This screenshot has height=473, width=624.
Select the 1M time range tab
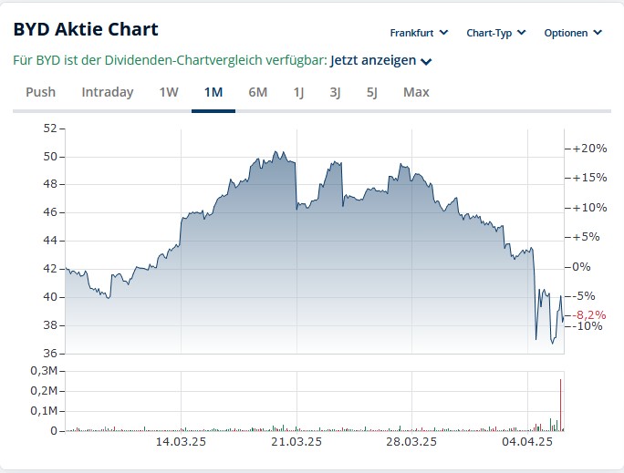pyautogui.click(x=213, y=92)
